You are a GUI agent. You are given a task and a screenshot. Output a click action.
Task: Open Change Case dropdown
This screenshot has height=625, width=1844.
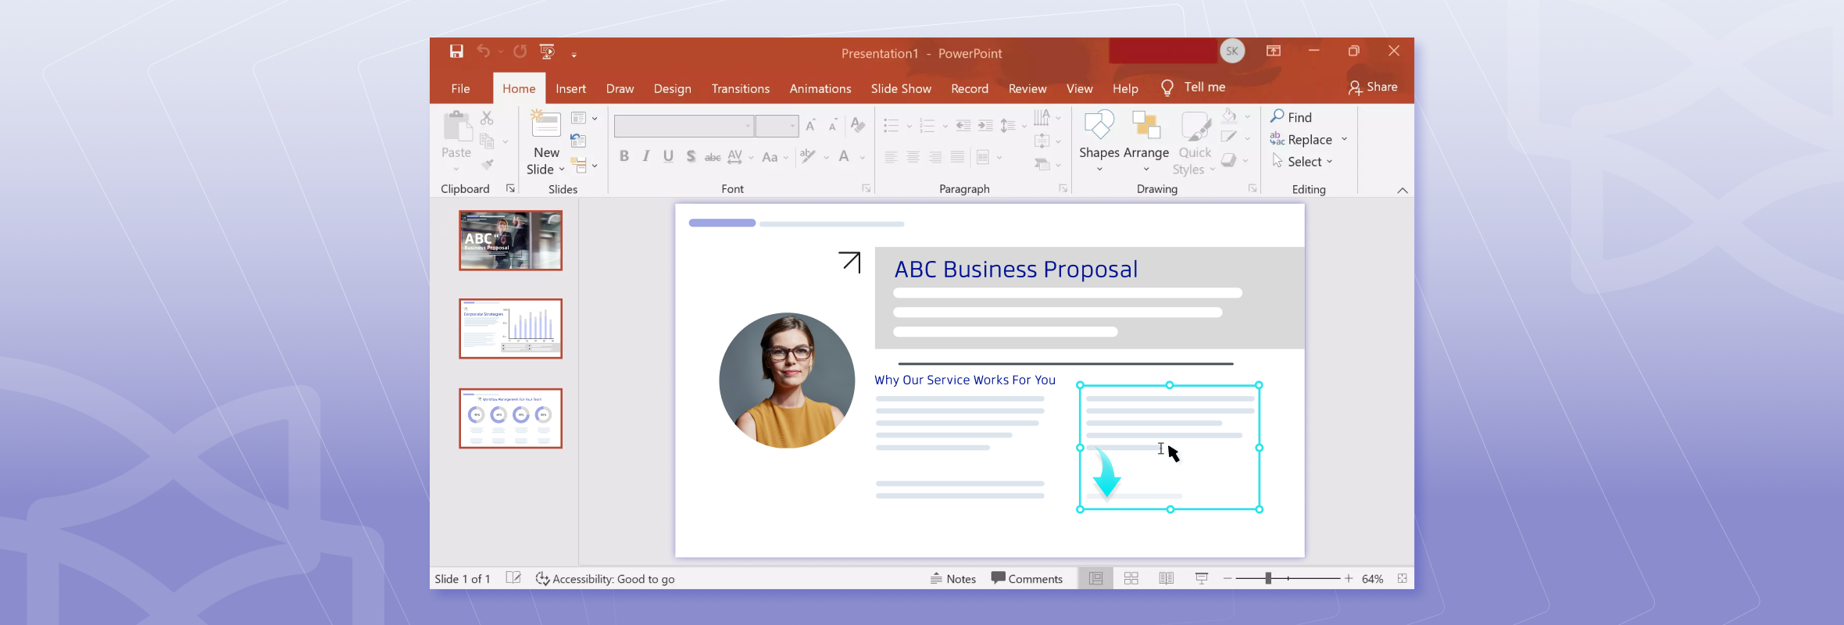coord(775,157)
